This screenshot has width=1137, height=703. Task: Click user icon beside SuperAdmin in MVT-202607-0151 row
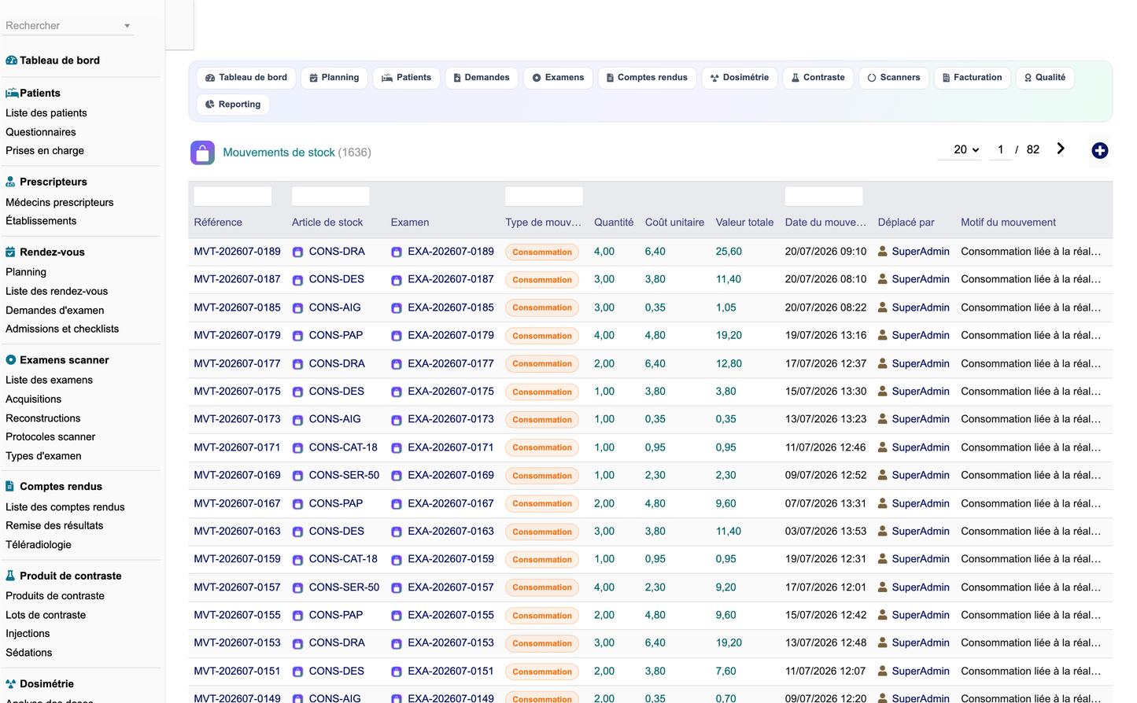tap(883, 672)
